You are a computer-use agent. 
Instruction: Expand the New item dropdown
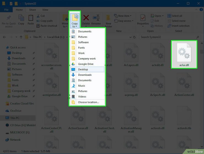tap(123, 16)
